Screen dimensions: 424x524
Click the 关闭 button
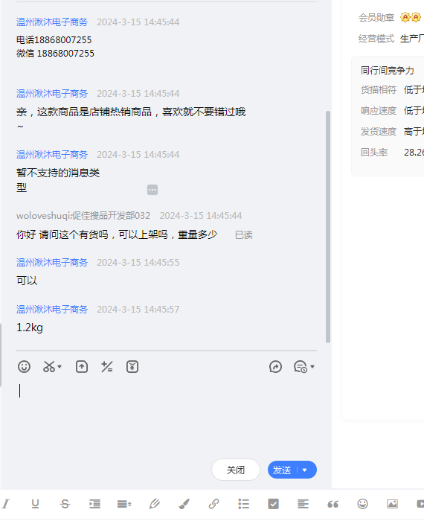236,470
